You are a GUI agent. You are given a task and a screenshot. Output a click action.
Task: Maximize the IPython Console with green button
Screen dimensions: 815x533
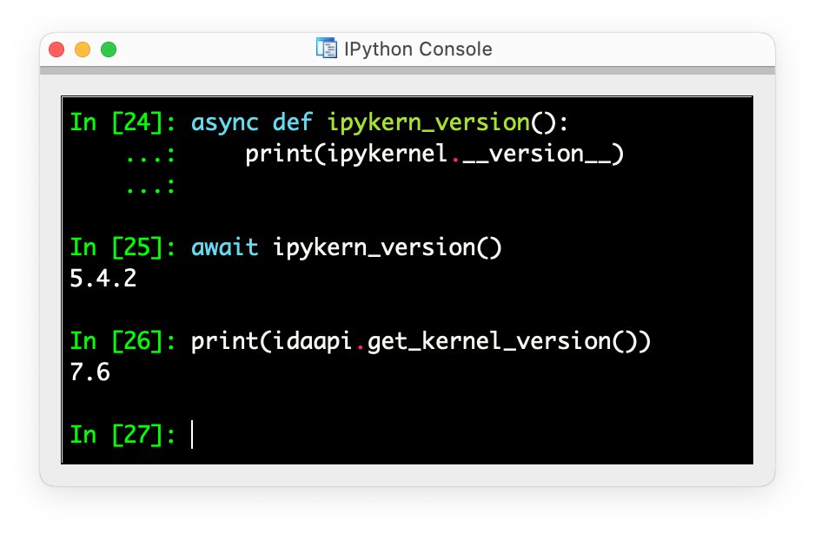tap(109, 49)
